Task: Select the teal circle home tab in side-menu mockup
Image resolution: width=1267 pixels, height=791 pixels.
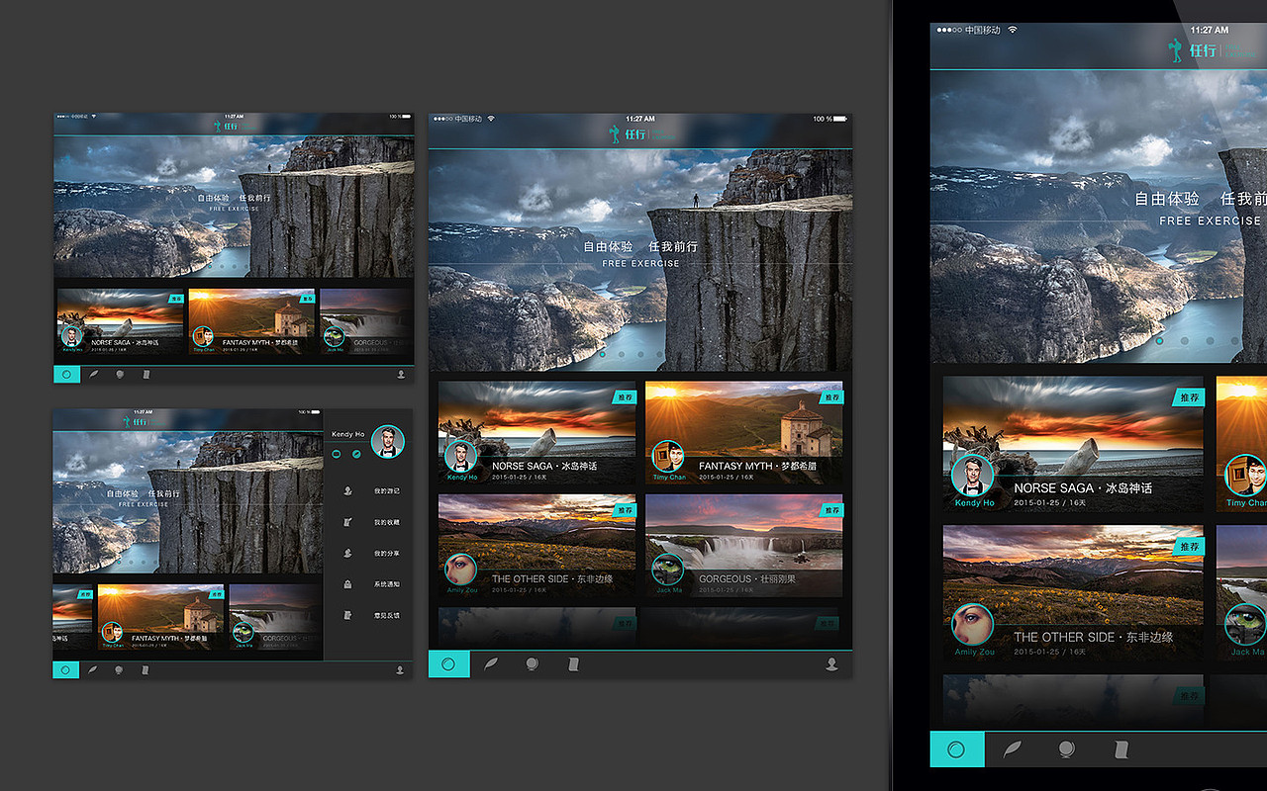Action: (x=66, y=669)
